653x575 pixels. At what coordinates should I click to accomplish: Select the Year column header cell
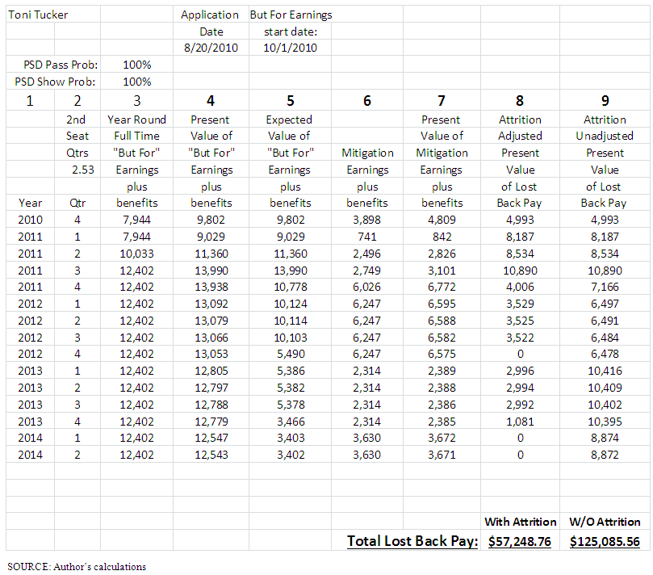(x=30, y=203)
